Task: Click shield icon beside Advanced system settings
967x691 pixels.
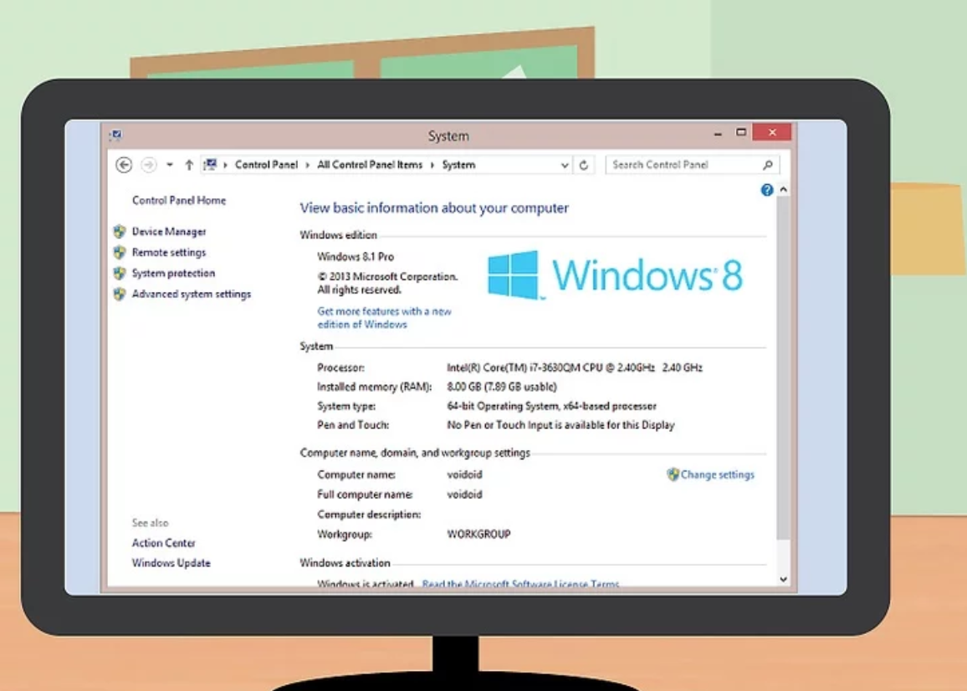Action: 120,294
